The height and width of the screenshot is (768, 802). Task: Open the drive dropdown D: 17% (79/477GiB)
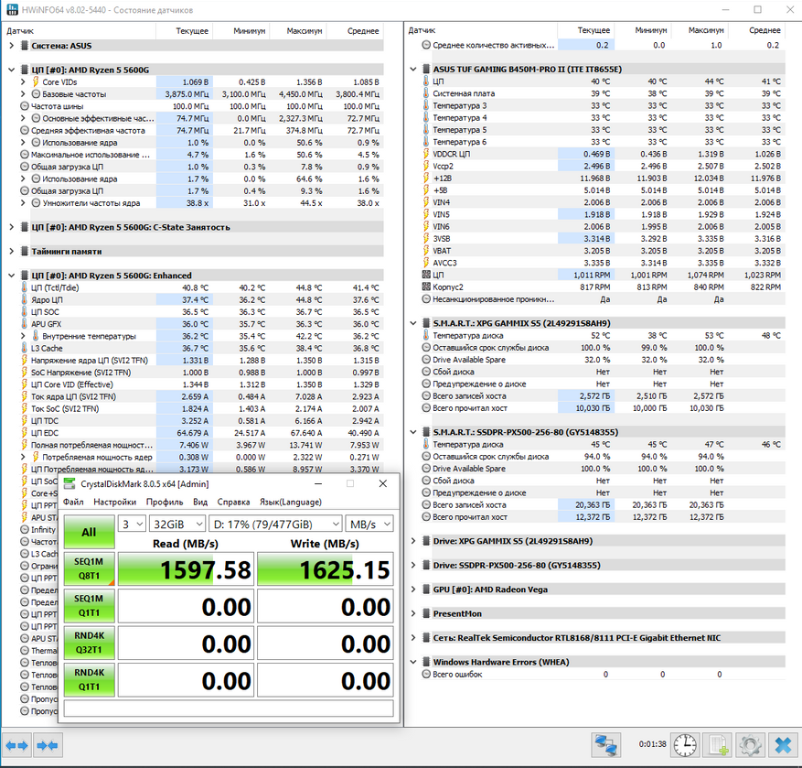pos(275,525)
